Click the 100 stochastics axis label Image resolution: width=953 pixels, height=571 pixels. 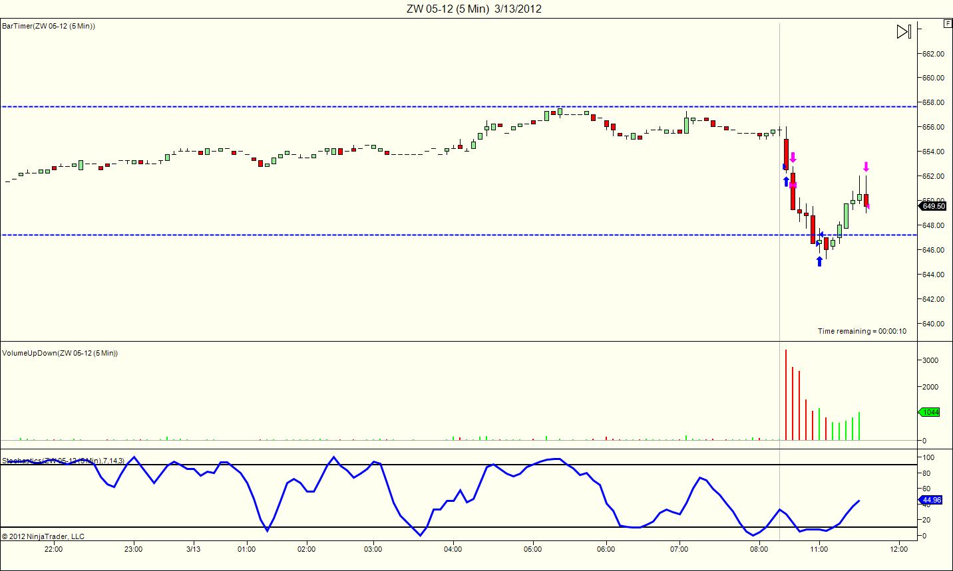coord(929,458)
